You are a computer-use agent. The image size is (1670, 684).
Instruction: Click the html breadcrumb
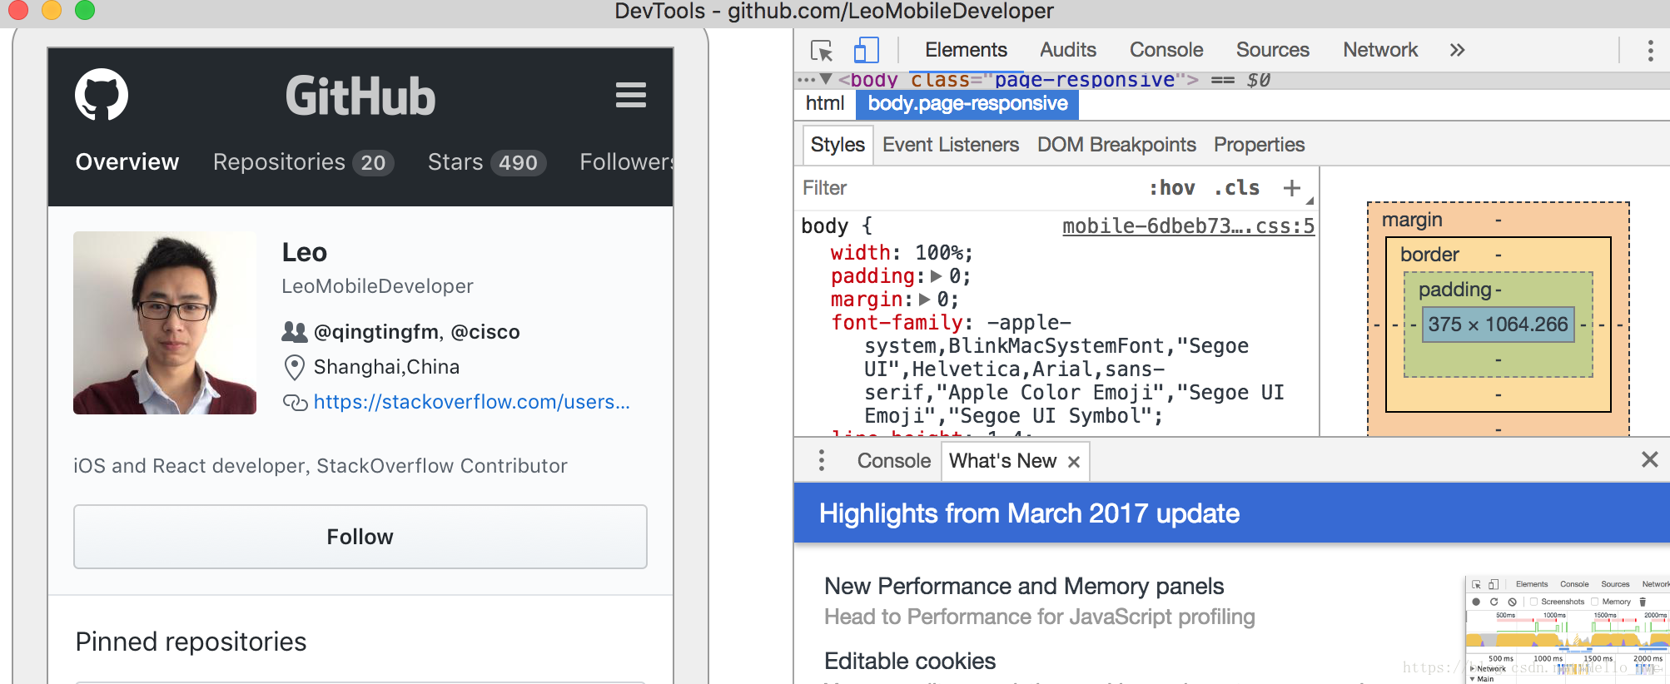coord(824,104)
